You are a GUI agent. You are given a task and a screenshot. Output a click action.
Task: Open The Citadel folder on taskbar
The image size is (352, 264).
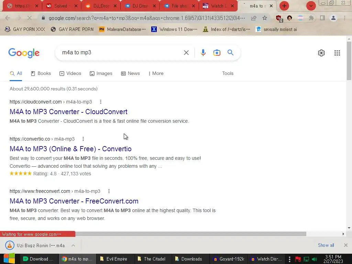[153, 259]
